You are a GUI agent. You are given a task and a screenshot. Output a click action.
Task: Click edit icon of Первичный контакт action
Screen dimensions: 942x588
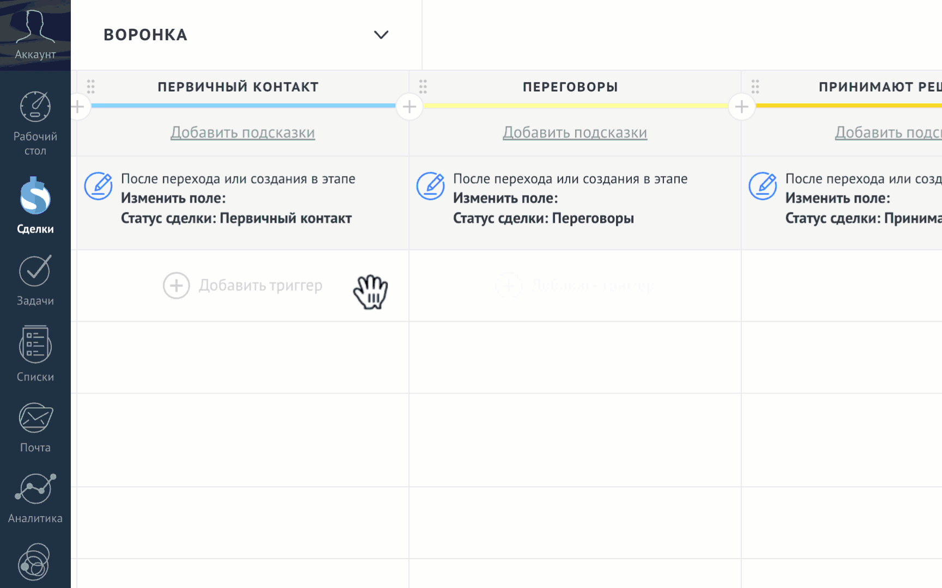(x=99, y=186)
